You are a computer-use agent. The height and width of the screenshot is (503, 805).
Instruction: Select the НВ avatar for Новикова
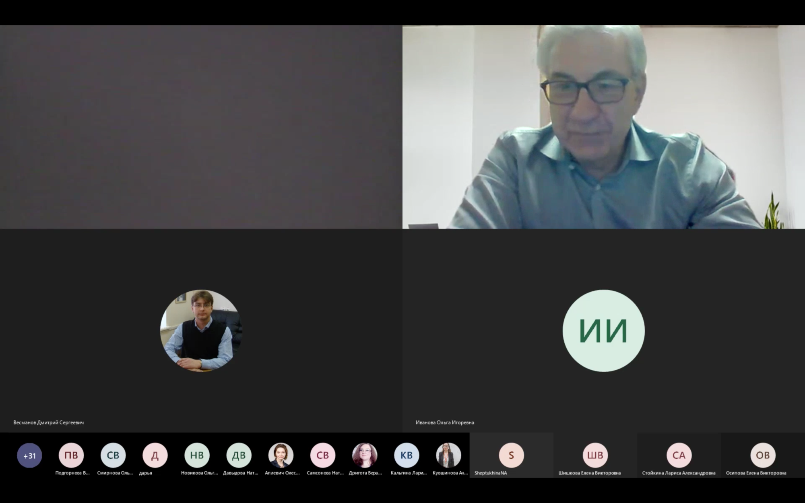197,455
